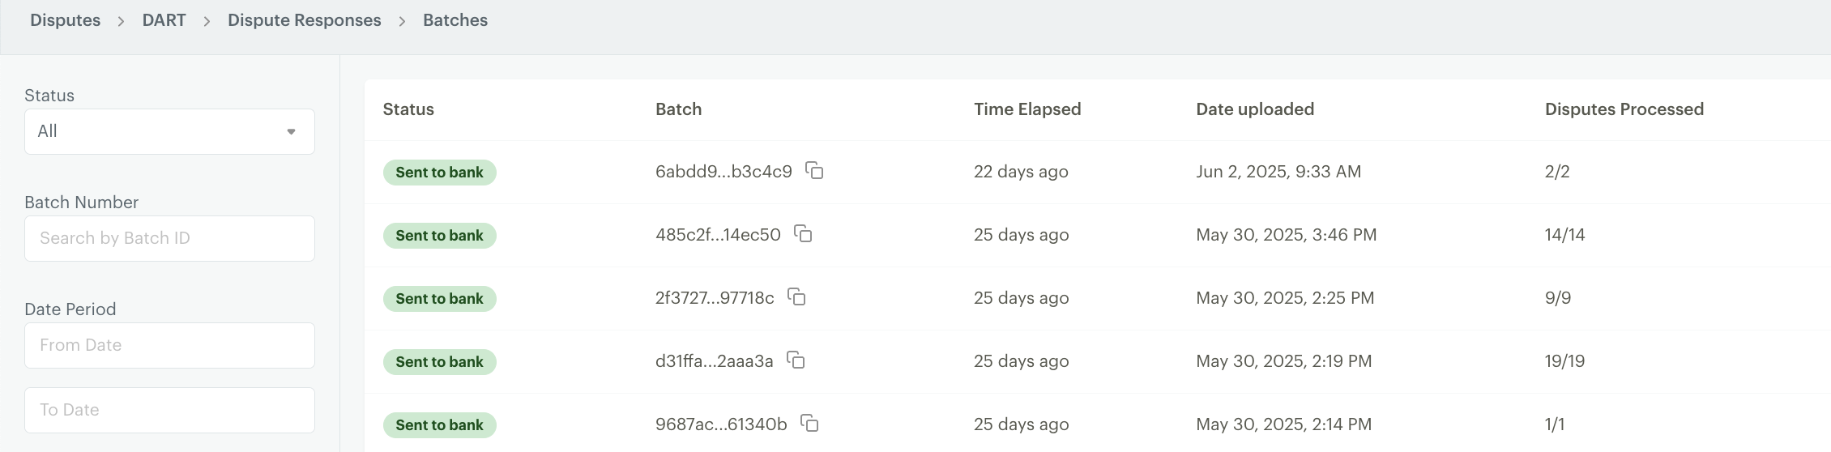The width and height of the screenshot is (1831, 452).
Task: Open batch 9687ac...61340b row
Action: (1098, 424)
